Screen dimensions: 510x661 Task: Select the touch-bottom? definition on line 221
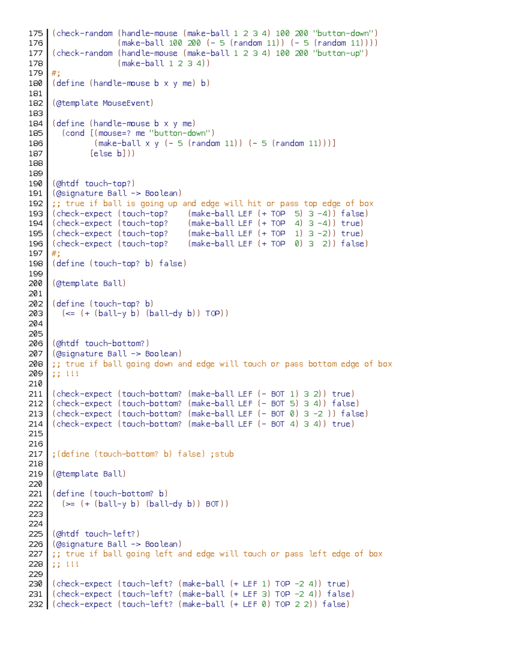click(108, 493)
